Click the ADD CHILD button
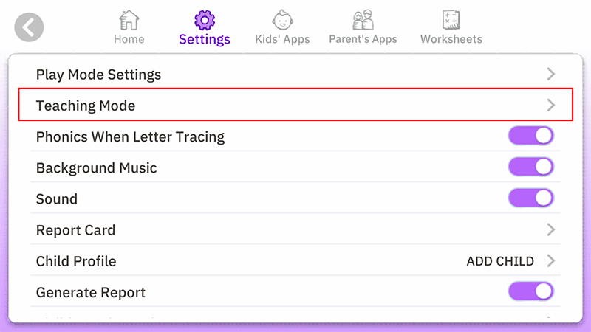Image resolution: width=591 pixels, height=332 pixels. point(500,261)
